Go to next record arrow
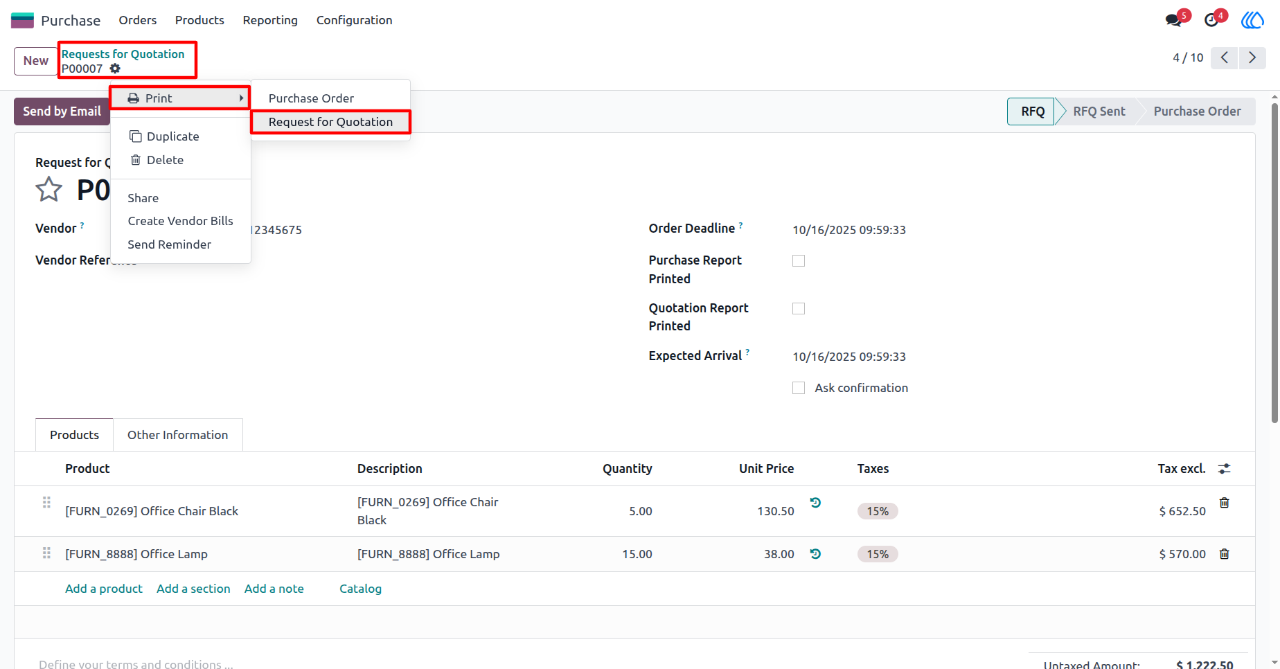The image size is (1280, 669). pyautogui.click(x=1252, y=57)
